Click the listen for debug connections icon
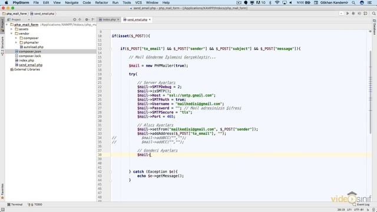377x212 pixels. 365,14
